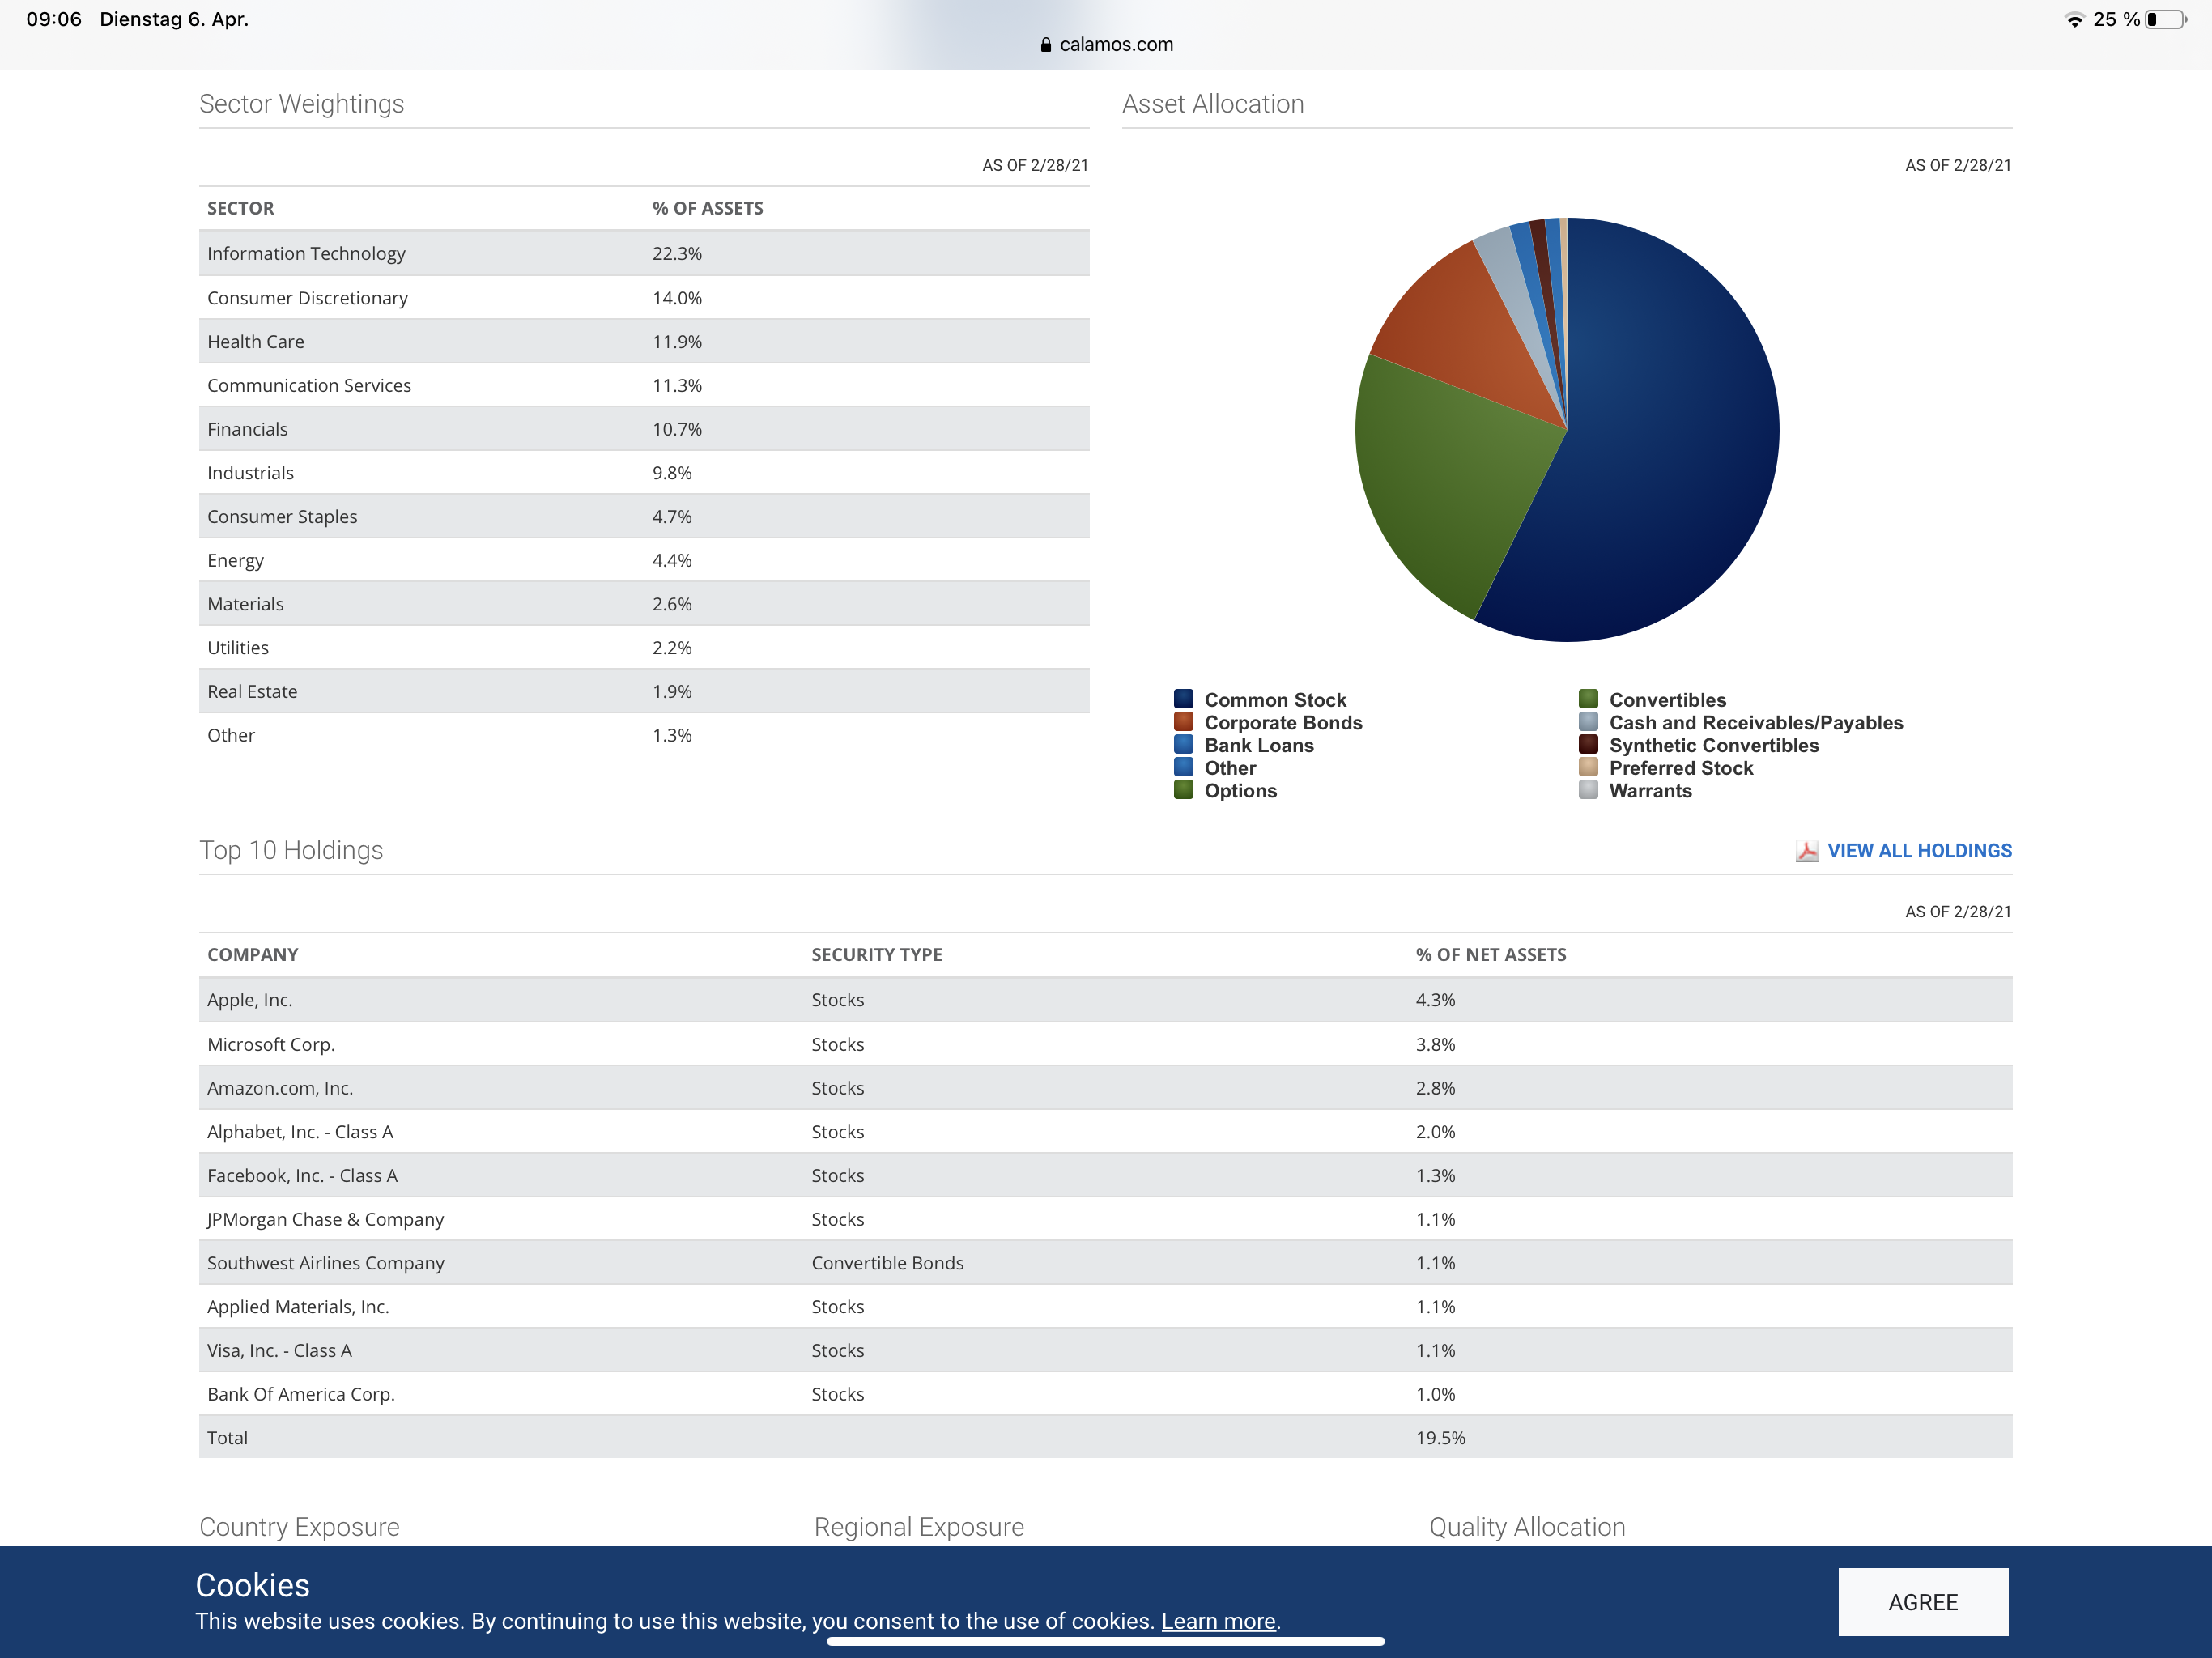Click the Preferred Stock legend swatch
This screenshot has height=1658, width=2212.
1588,768
